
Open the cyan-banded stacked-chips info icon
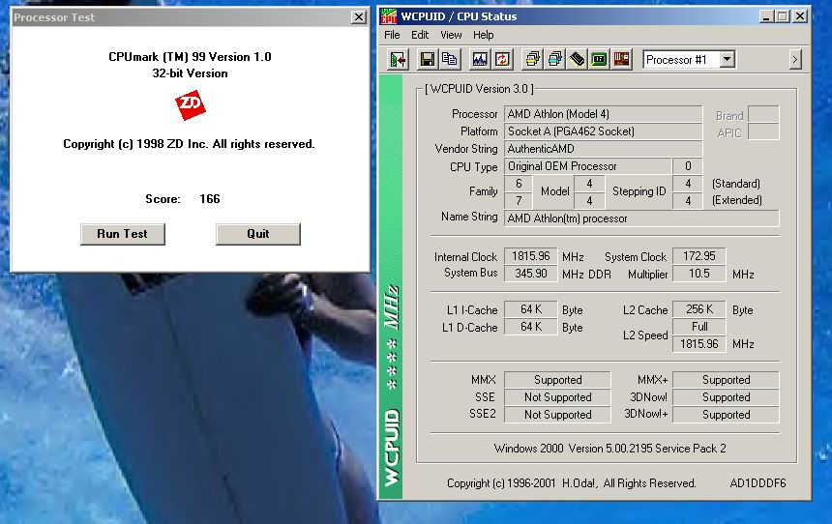point(554,59)
